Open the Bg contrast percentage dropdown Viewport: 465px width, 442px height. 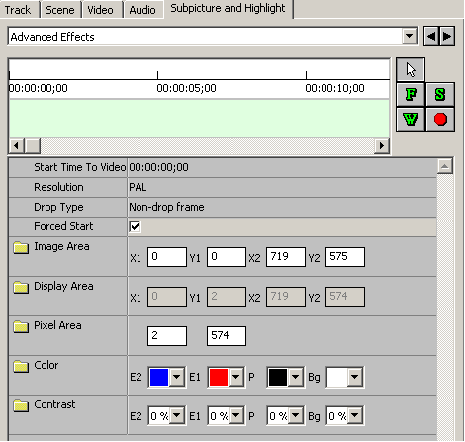click(x=355, y=416)
